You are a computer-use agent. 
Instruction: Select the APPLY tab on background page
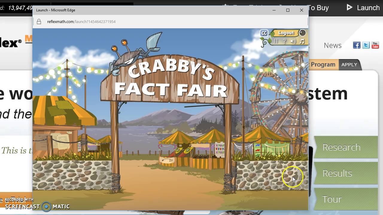pos(349,64)
